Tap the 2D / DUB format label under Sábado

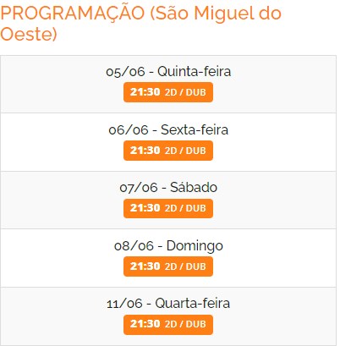[x=185, y=208]
